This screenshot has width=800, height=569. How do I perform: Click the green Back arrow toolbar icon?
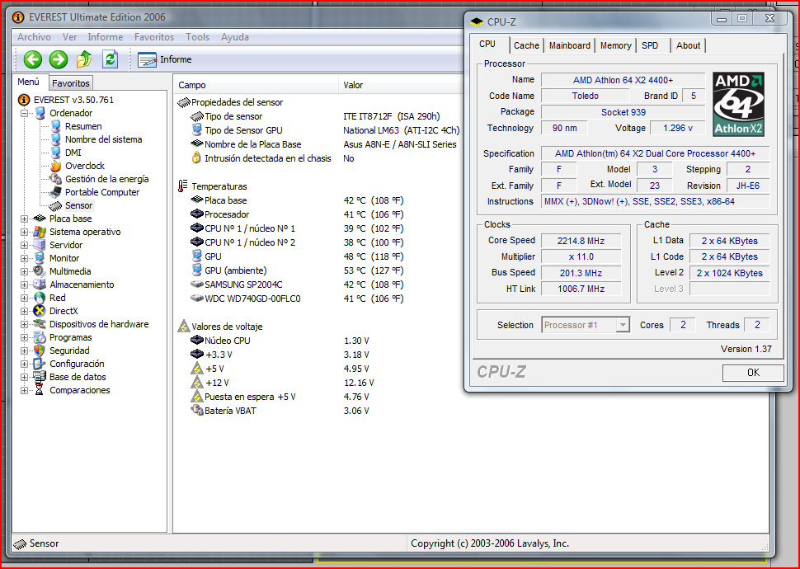pos(33,59)
